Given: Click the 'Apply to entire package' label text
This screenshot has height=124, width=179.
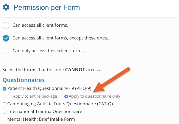Looking at the screenshot, I should [x=35, y=96].
